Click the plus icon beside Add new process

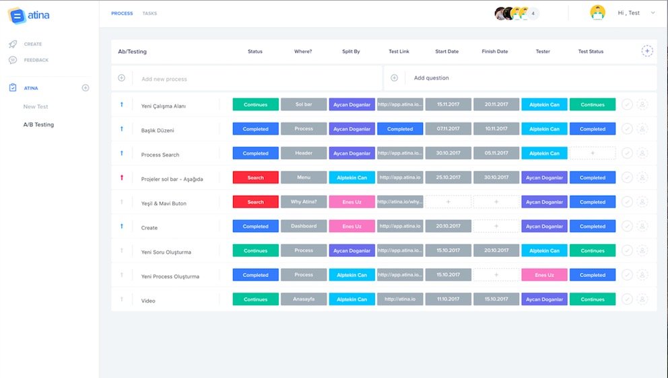tap(122, 78)
